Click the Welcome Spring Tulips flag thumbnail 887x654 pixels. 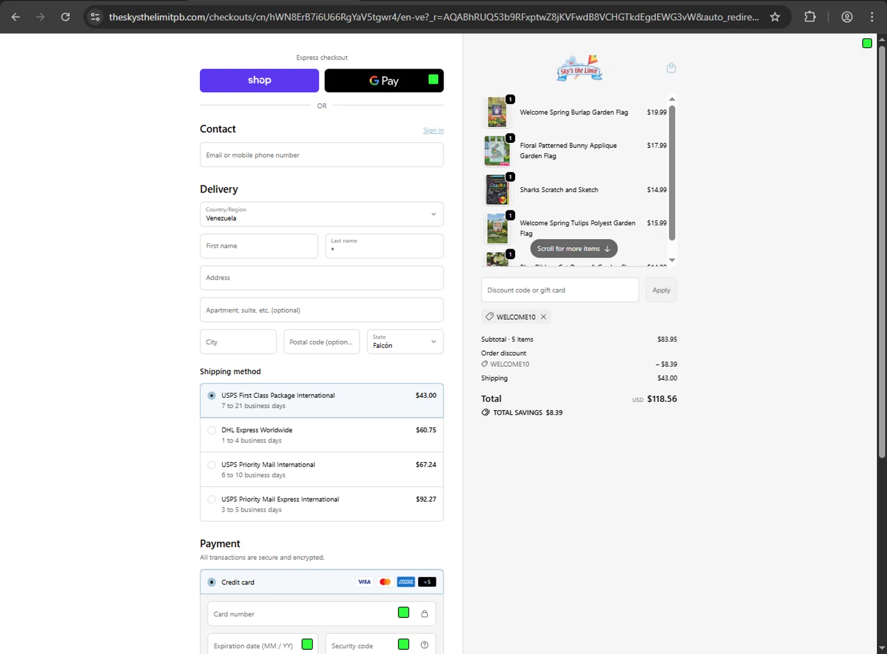497,228
